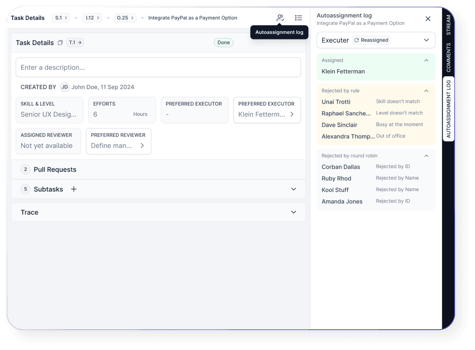Click the S.1 breadcrumb chip
Screen dimensions: 475x350
tap(61, 18)
